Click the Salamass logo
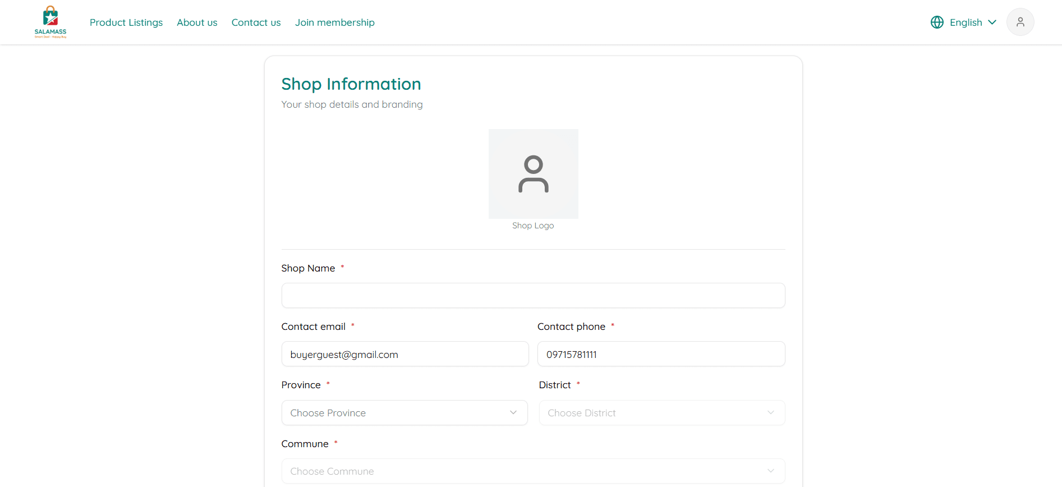This screenshot has height=487, width=1062. click(x=50, y=22)
